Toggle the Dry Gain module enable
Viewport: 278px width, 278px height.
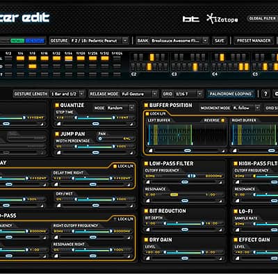point(146,240)
